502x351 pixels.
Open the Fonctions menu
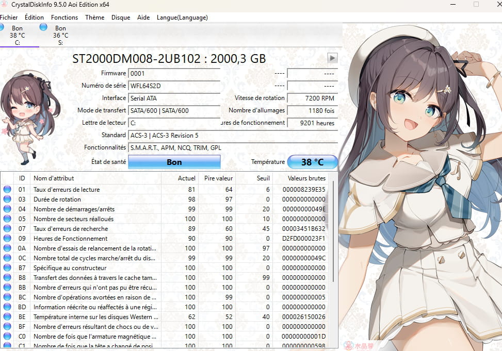pos(64,18)
